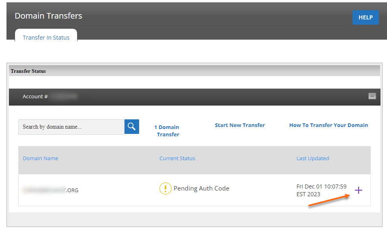Click the HELP button
387x233 pixels.
point(365,17)
